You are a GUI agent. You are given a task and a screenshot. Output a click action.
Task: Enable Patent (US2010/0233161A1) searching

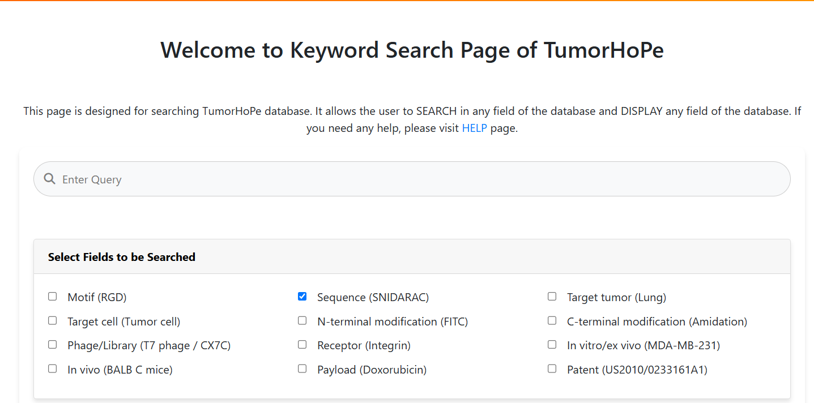point(552,368)
